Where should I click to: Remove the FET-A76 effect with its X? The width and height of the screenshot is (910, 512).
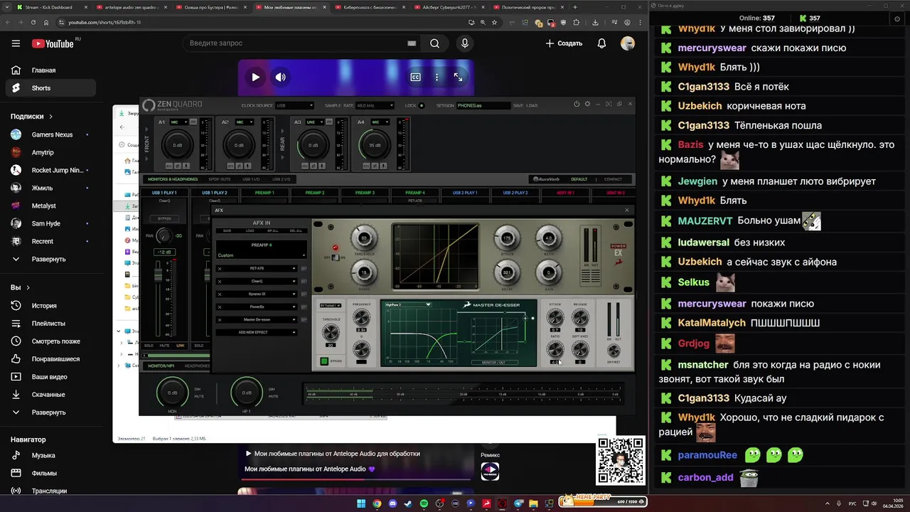220,268
